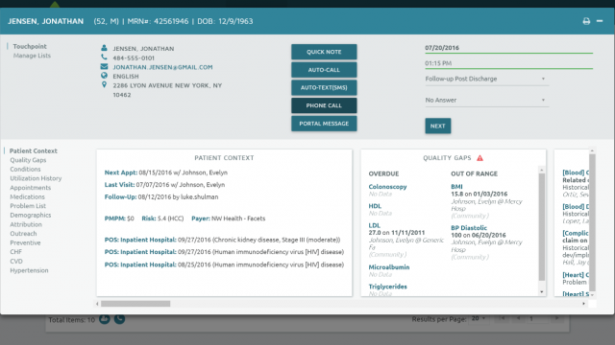Click the 07/20/2016 date field
This screenshot has height=345, width=615.
(508, 48)
